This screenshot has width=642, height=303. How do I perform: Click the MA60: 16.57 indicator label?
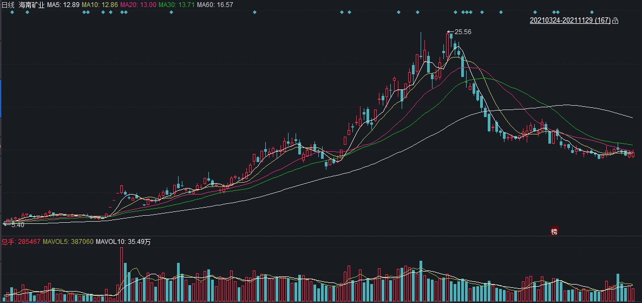point(215,5)
